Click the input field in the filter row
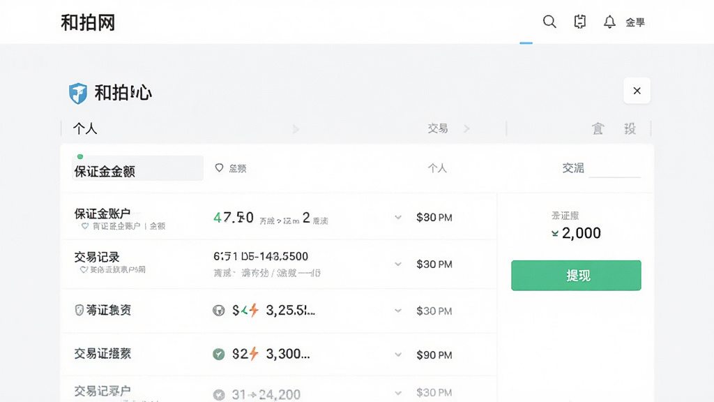The height and width of the screenshot is (402, 714). click(615, 169)
